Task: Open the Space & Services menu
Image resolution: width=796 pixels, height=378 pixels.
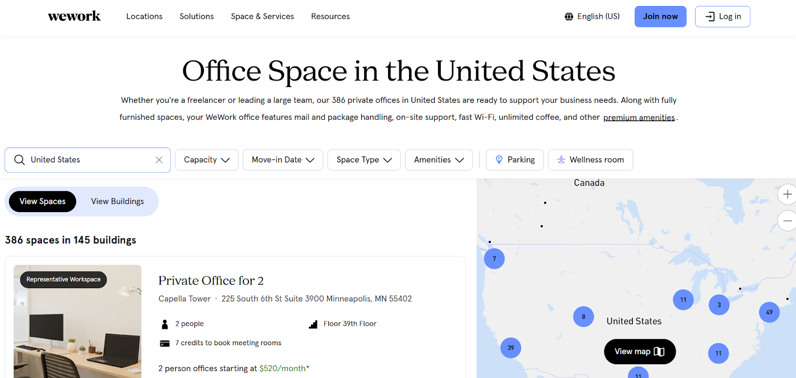Action: point(262,16)
